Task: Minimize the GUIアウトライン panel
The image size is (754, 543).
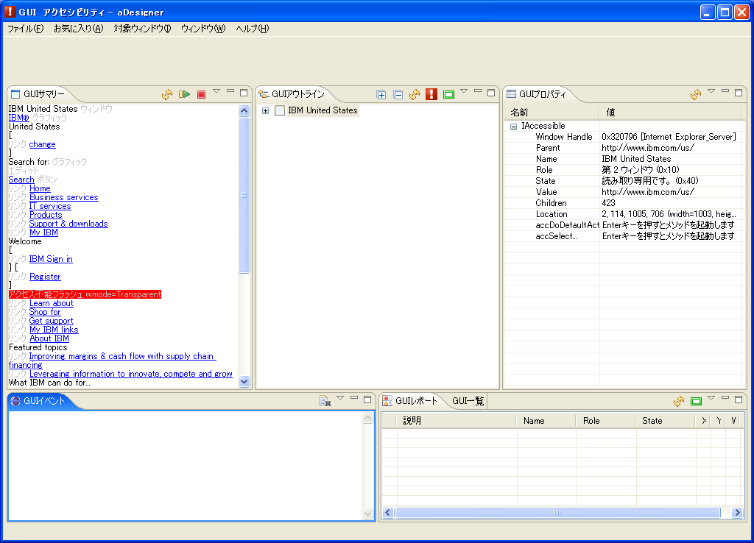Action: coord(477,91)
